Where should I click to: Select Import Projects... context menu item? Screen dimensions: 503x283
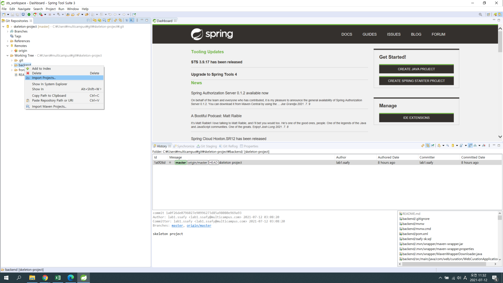click(44, 78)
